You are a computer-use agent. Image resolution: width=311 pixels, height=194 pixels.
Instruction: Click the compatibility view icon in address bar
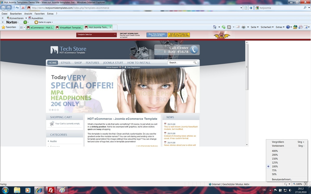click(246, 8)
